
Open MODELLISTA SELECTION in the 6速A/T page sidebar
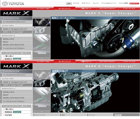click(16, 98)
